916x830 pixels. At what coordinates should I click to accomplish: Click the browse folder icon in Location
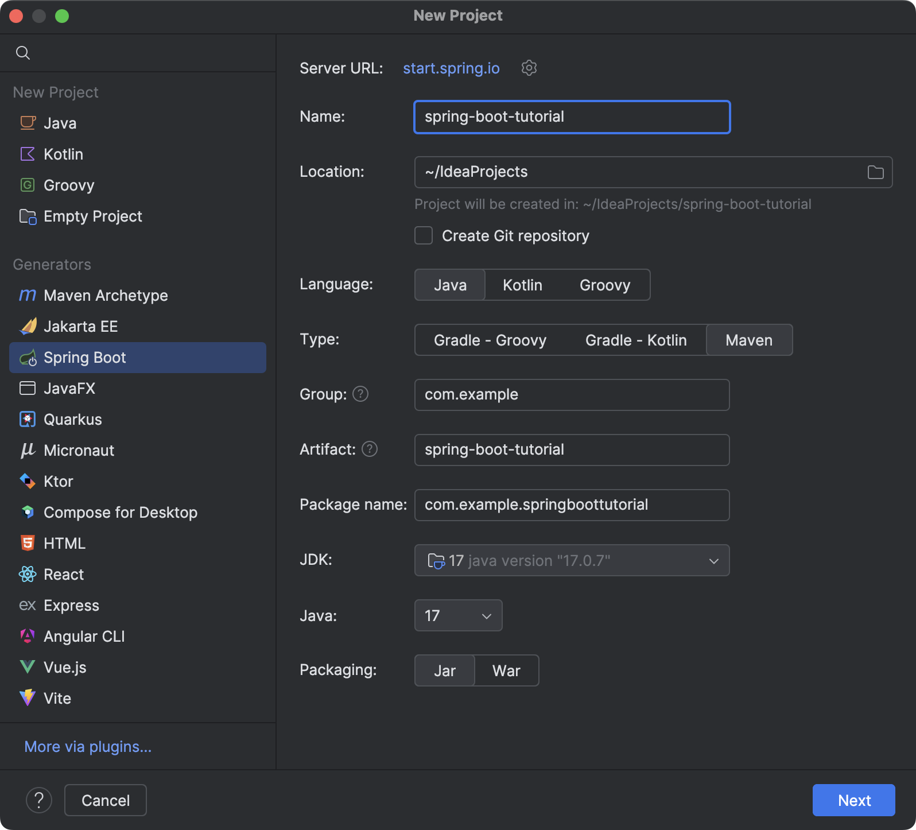click(875, 172)
